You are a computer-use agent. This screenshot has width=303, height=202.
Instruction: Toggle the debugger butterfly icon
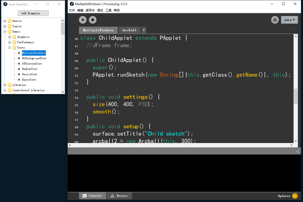[x=275, y=20]
